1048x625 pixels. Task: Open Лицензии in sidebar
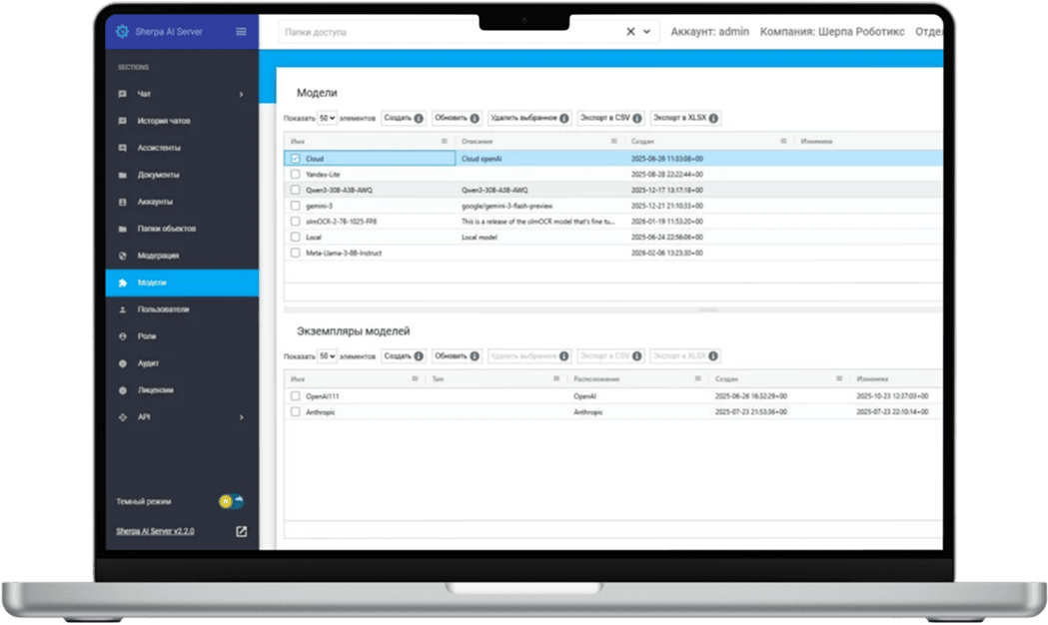coord(182,390)
